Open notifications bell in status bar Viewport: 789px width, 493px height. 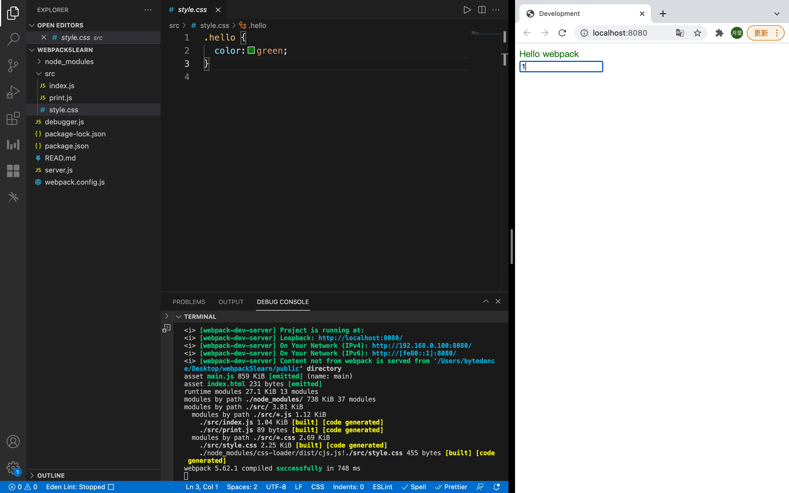(x=496, y=487)
